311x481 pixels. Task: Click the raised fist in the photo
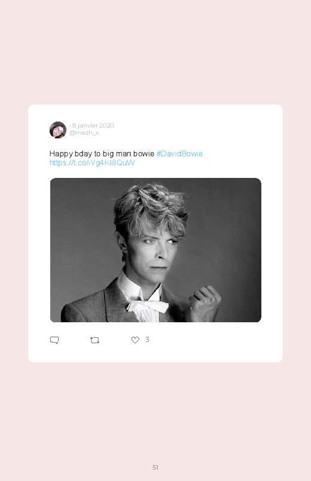[x=205, y=302]
